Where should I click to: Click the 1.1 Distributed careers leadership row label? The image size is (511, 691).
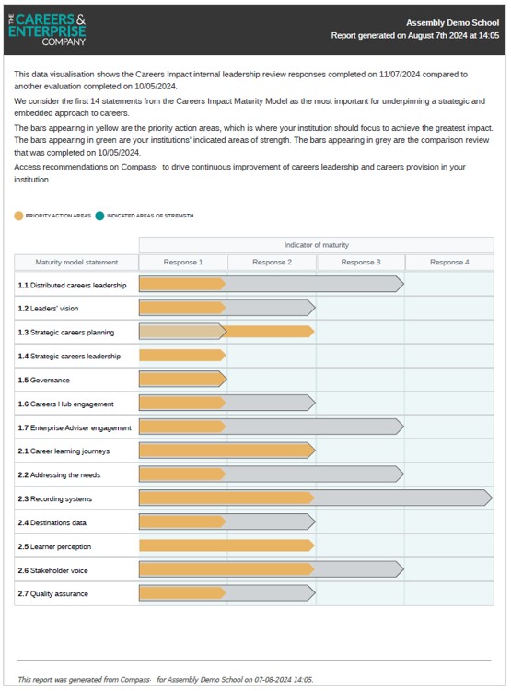pos(72,285)
